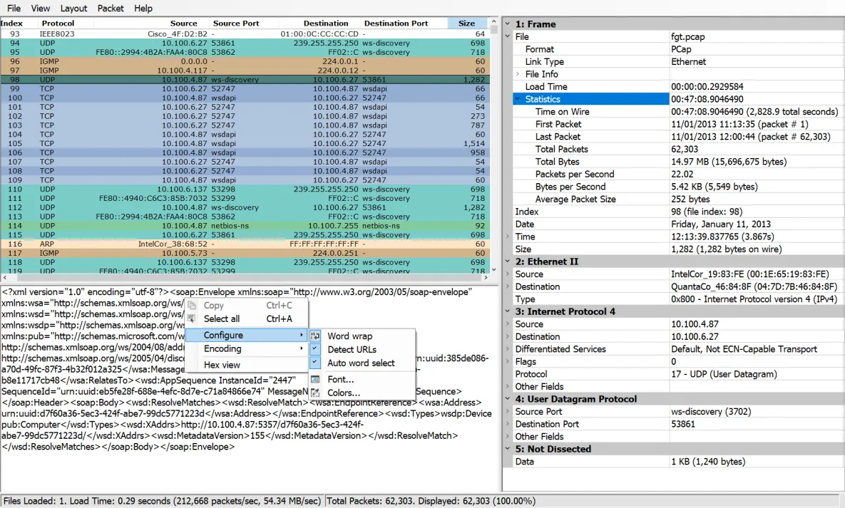Click the packet list scroll up arrow

coord(493,21)
